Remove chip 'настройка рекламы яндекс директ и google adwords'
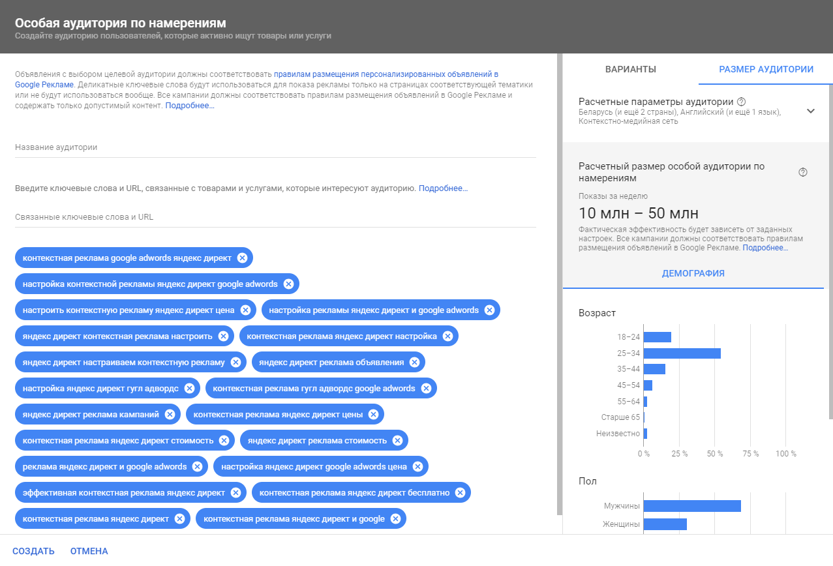The width and height of the screenshot is (833, 566). 489,310
